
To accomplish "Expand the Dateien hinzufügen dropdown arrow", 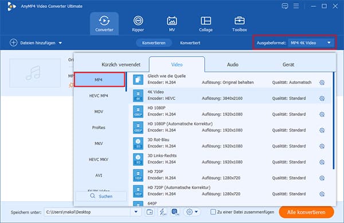I will (x=60, y=43).
